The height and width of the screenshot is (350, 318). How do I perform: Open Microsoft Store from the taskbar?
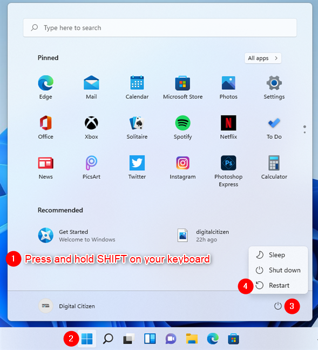click(233, 339)
